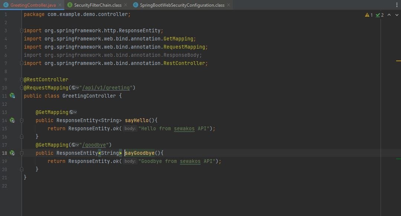This screenshot has width=401, height=216.
Task: Click the run icon beside sayHello method
Action: pos(12,120)
